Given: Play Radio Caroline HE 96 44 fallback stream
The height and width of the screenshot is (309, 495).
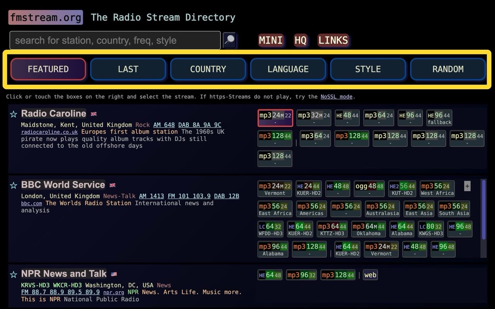Looking at the screenshot, I should point(439,118).
